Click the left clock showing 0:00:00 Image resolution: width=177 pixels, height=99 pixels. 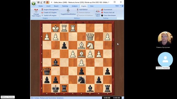107,98
